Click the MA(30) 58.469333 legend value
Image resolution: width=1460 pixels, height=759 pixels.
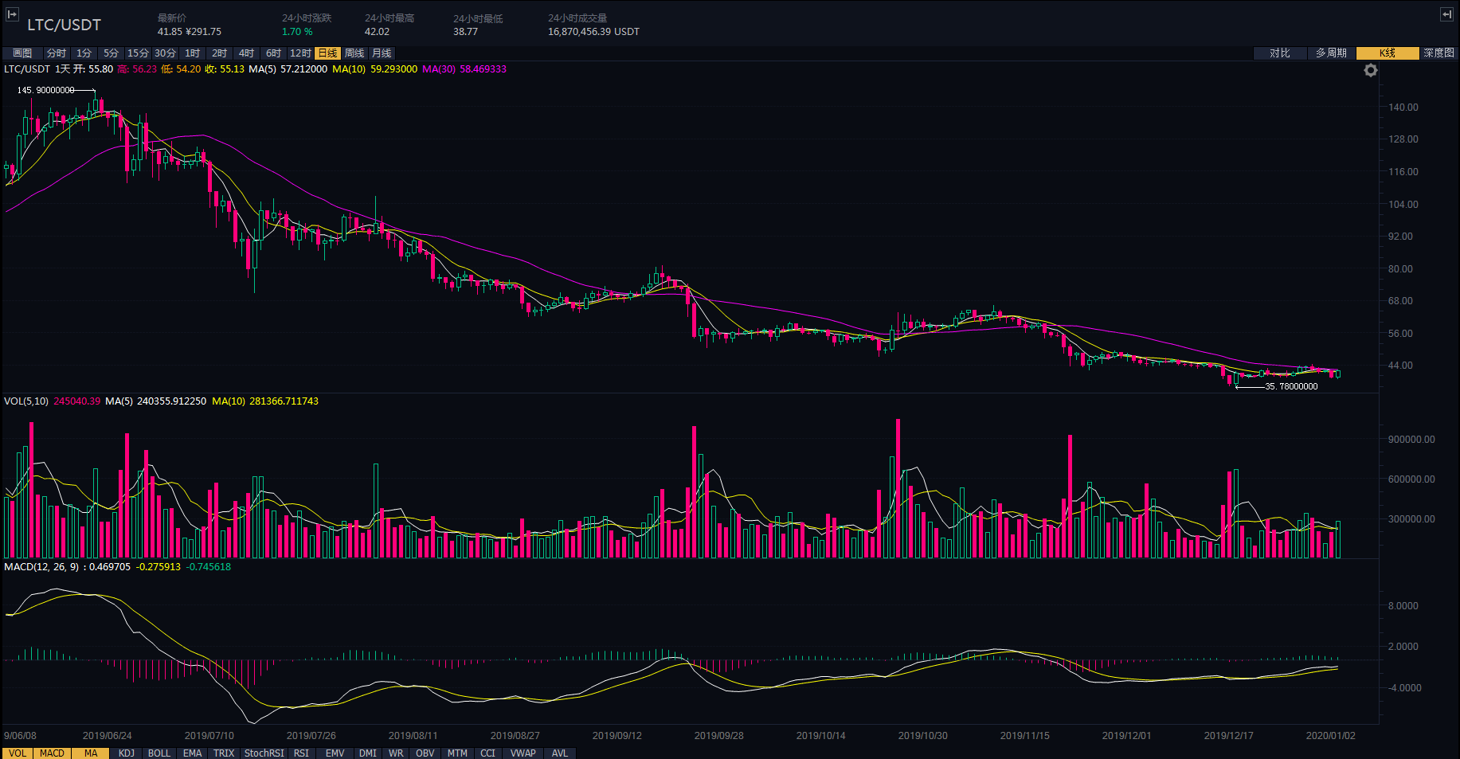(x=464, y=69)
